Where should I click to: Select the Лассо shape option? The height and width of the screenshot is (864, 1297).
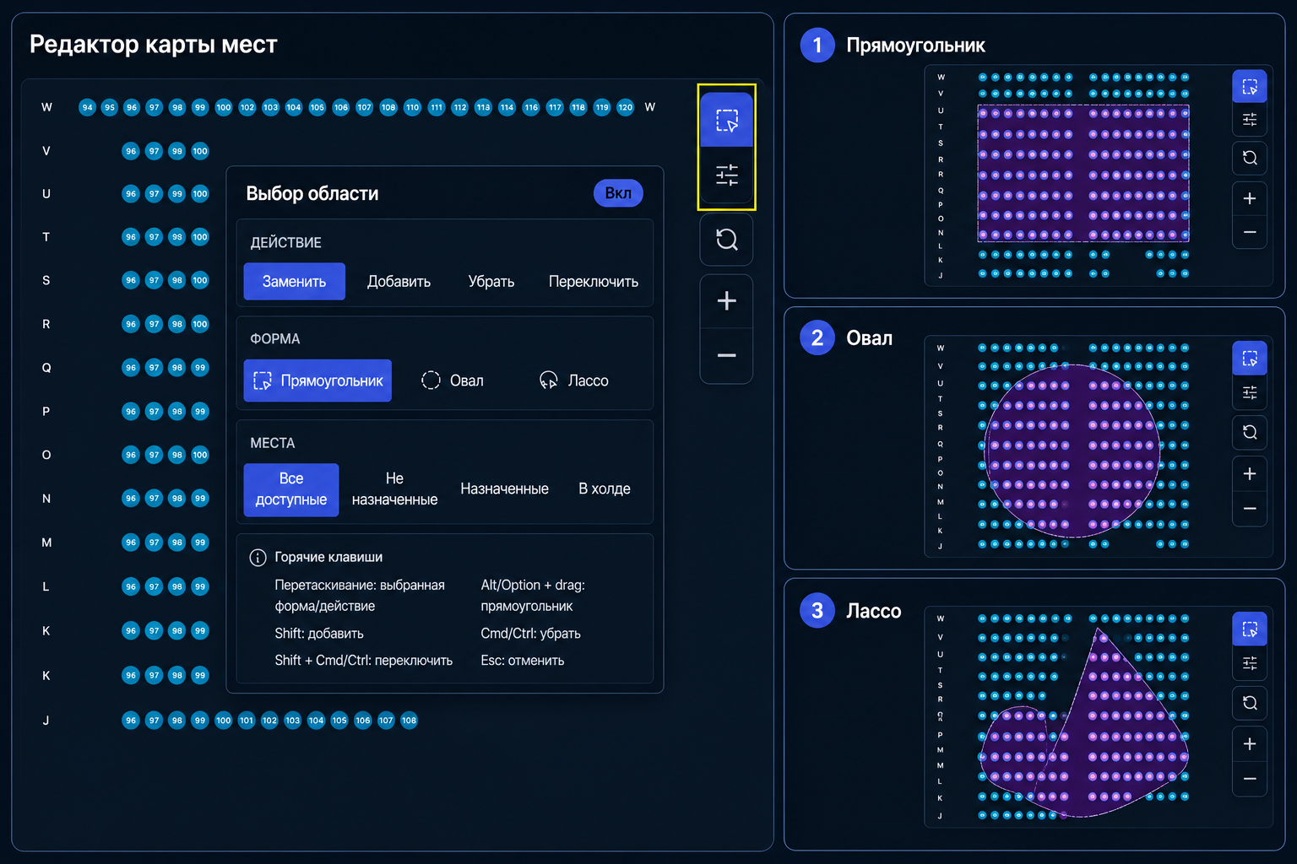coord(574,381)
